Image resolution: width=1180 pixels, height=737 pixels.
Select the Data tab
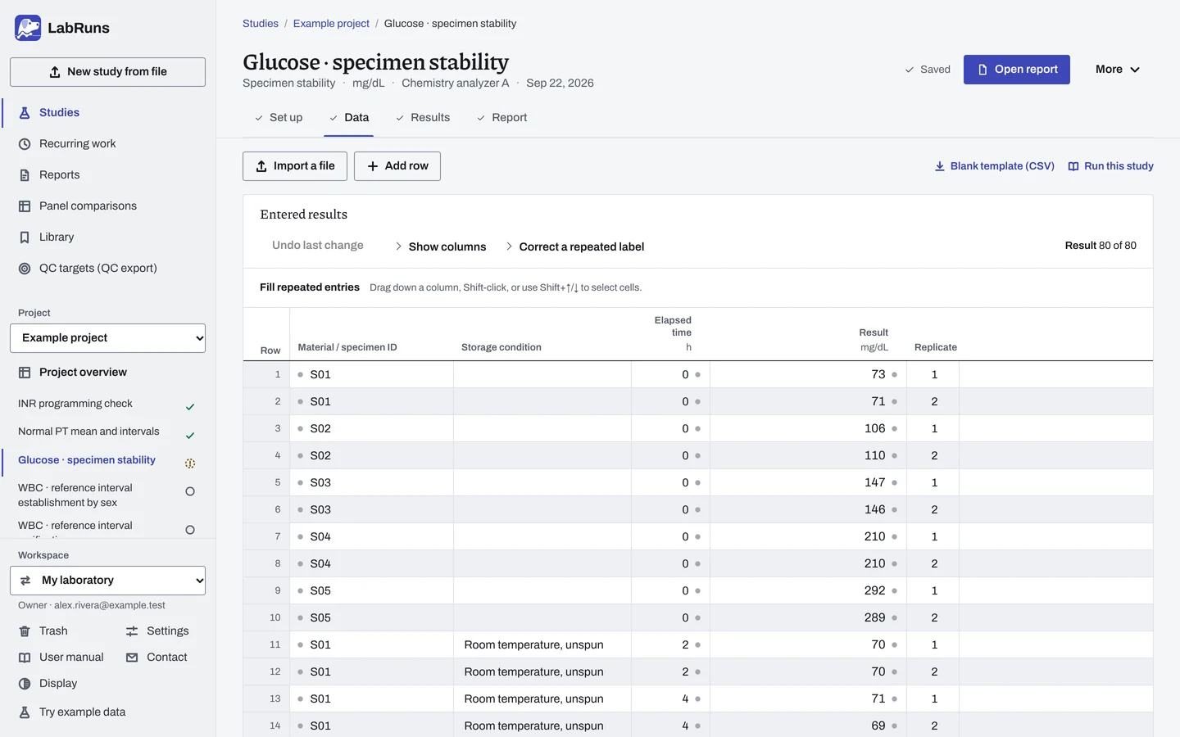click(x=349, y=118)
